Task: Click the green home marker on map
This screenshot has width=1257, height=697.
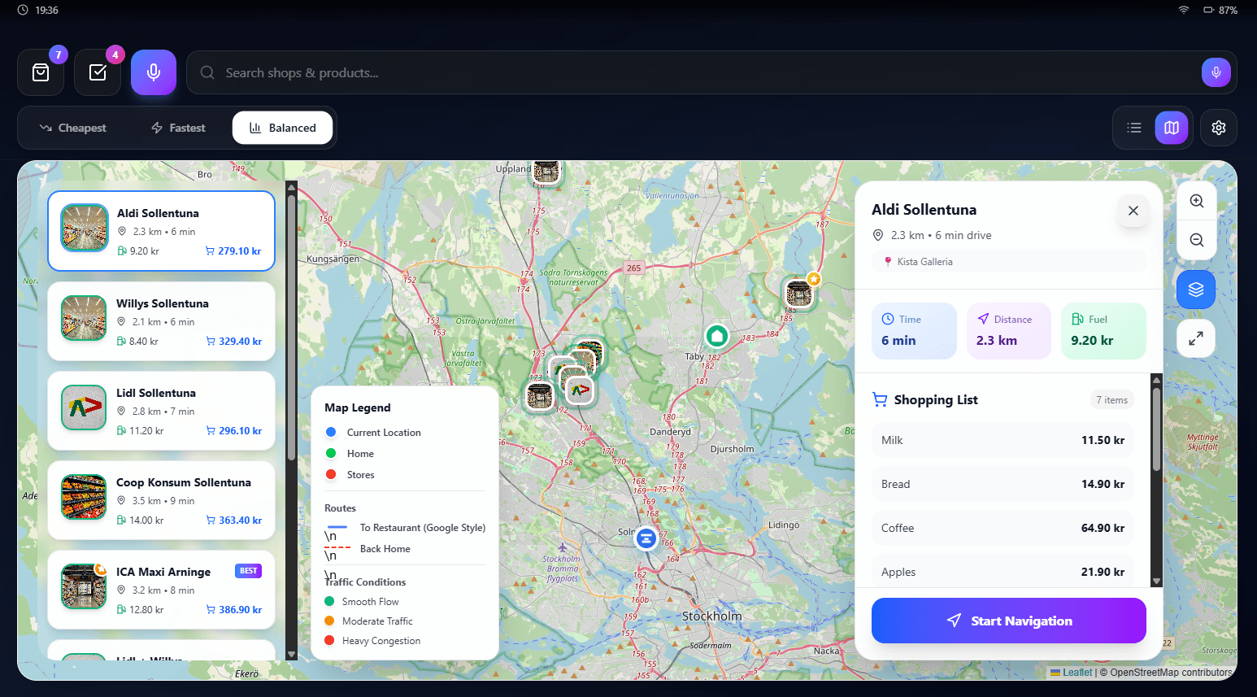Action: 716,336
